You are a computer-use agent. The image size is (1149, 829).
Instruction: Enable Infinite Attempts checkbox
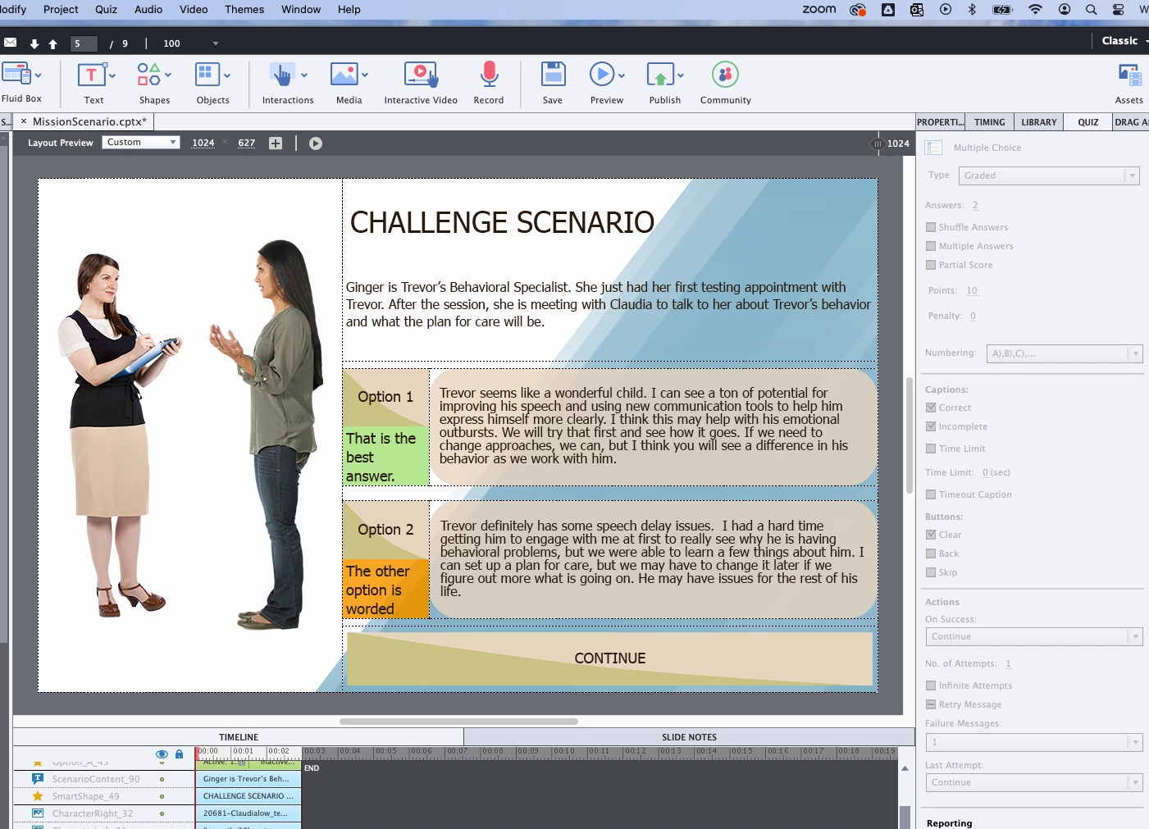(x=931, y=686)
